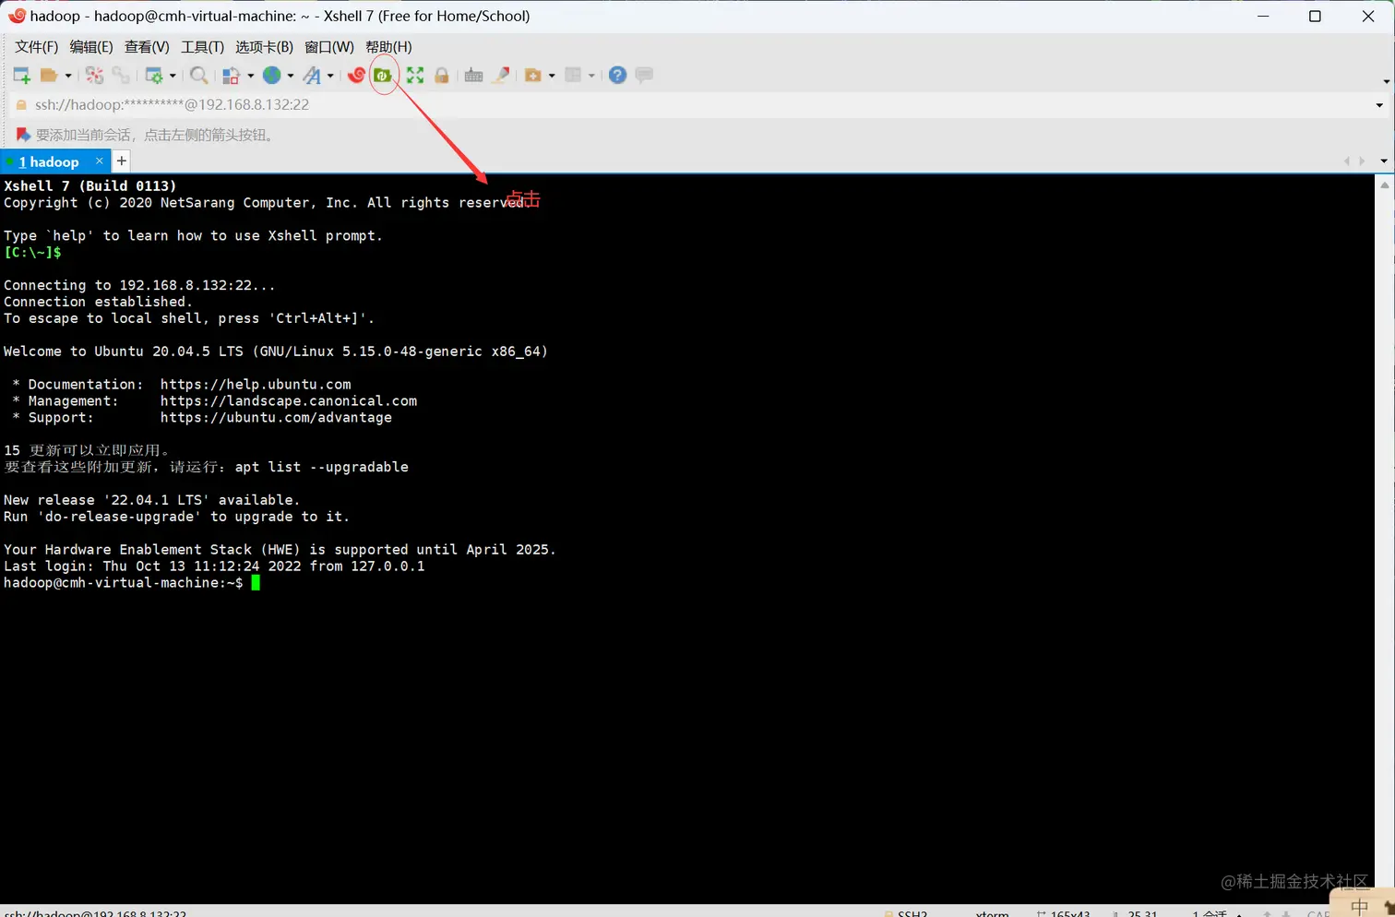Click the chat feedback bubble icon

click(x=644, y=75)
